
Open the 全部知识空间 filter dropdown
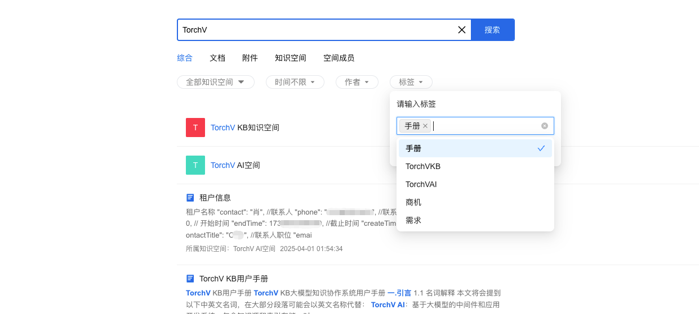click(x=216, y=82)
